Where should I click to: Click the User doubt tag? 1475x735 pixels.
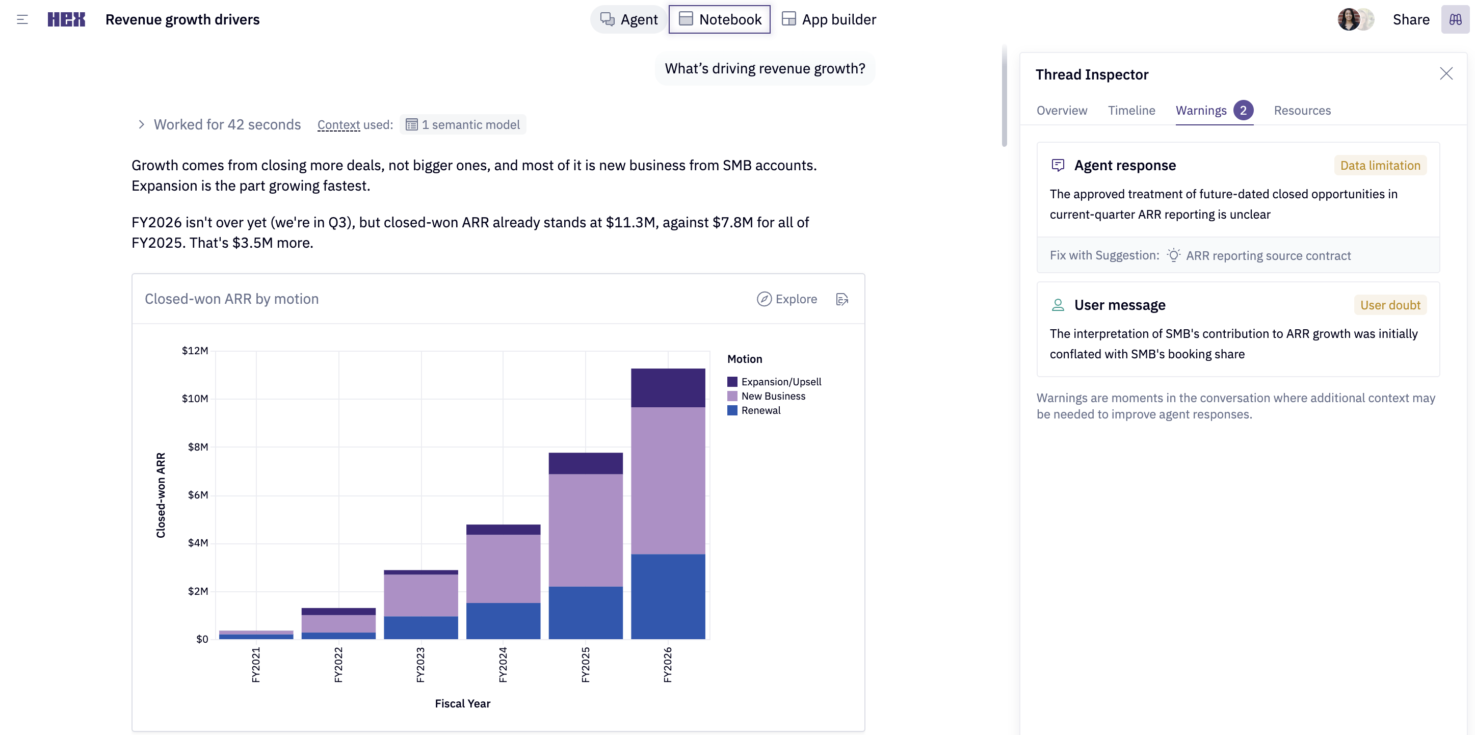(1390, 305)
